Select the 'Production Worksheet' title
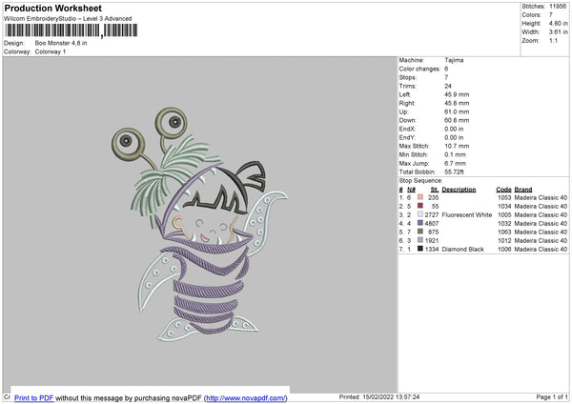572x404 pixels. [52, 8]
